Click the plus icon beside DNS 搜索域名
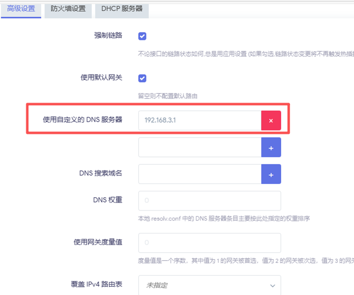Screen dimensions: 354x295 [271, 174]
